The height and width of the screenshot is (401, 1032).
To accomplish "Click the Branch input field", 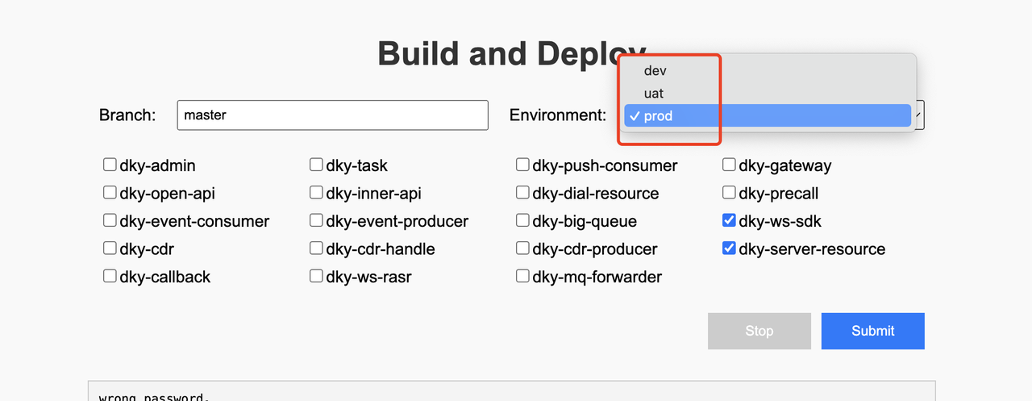I will 332,115.
